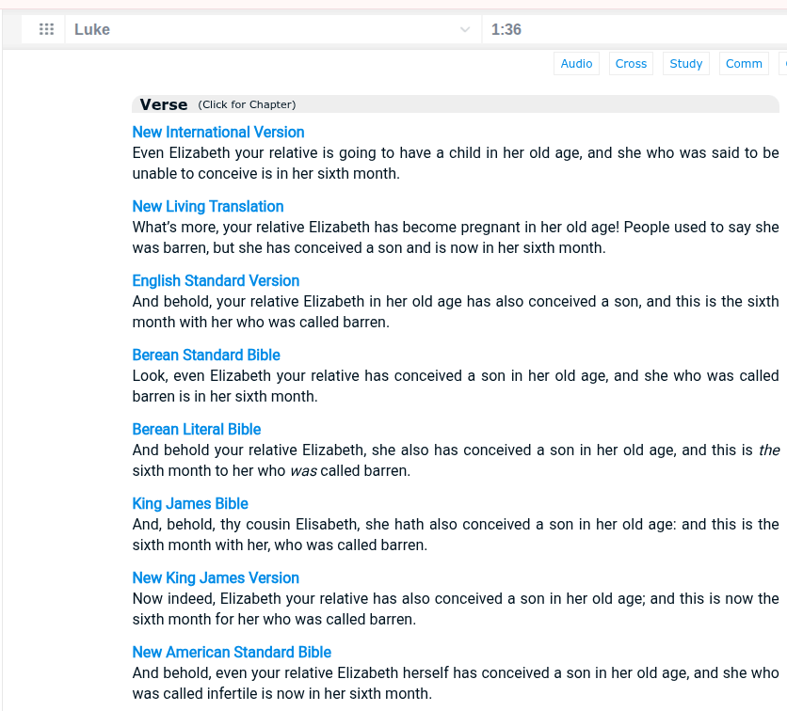Open the book grid menu icon
This screenshot has width=787, height=711.
click(46, 29)
